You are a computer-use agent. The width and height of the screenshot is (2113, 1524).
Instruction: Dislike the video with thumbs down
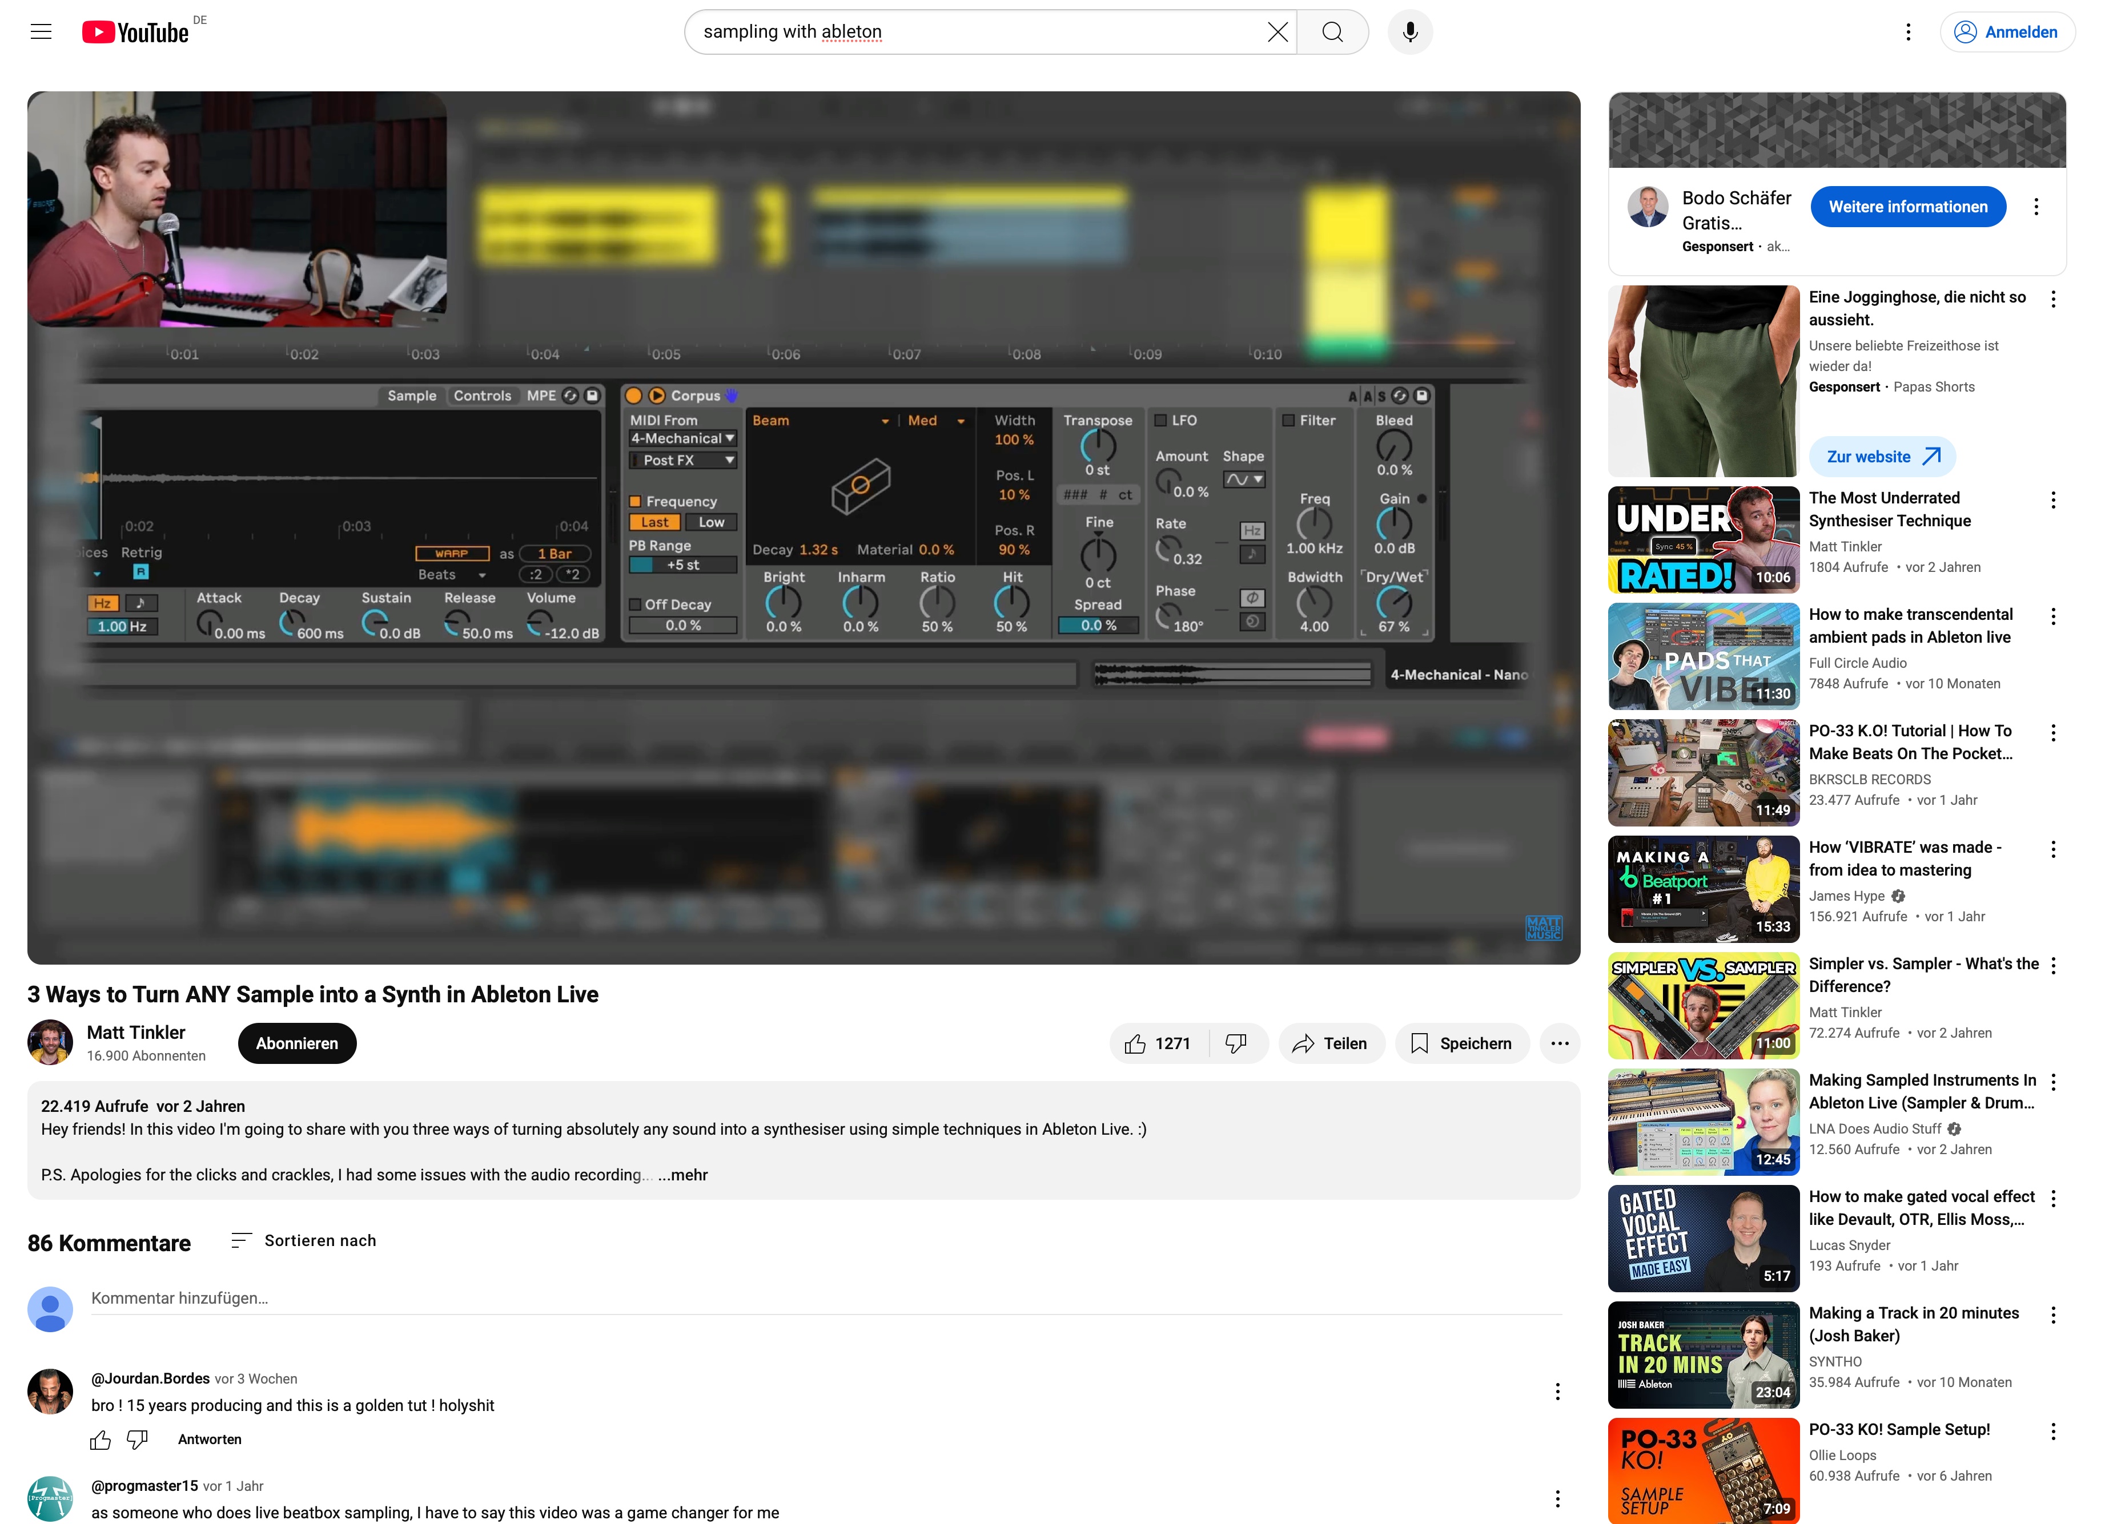pyautogui.click(x=1236, y=1043)
